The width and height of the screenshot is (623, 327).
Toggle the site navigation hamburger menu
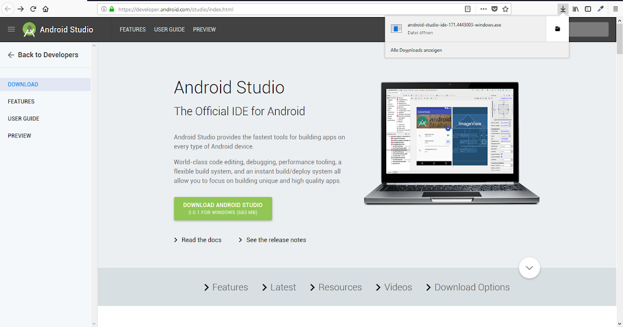coord(11,29)
